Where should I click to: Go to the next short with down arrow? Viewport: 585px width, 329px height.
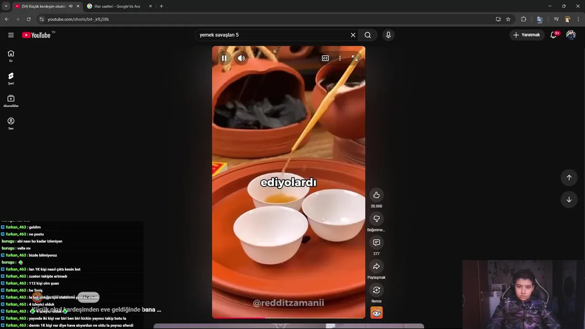(x=569, y=200)
